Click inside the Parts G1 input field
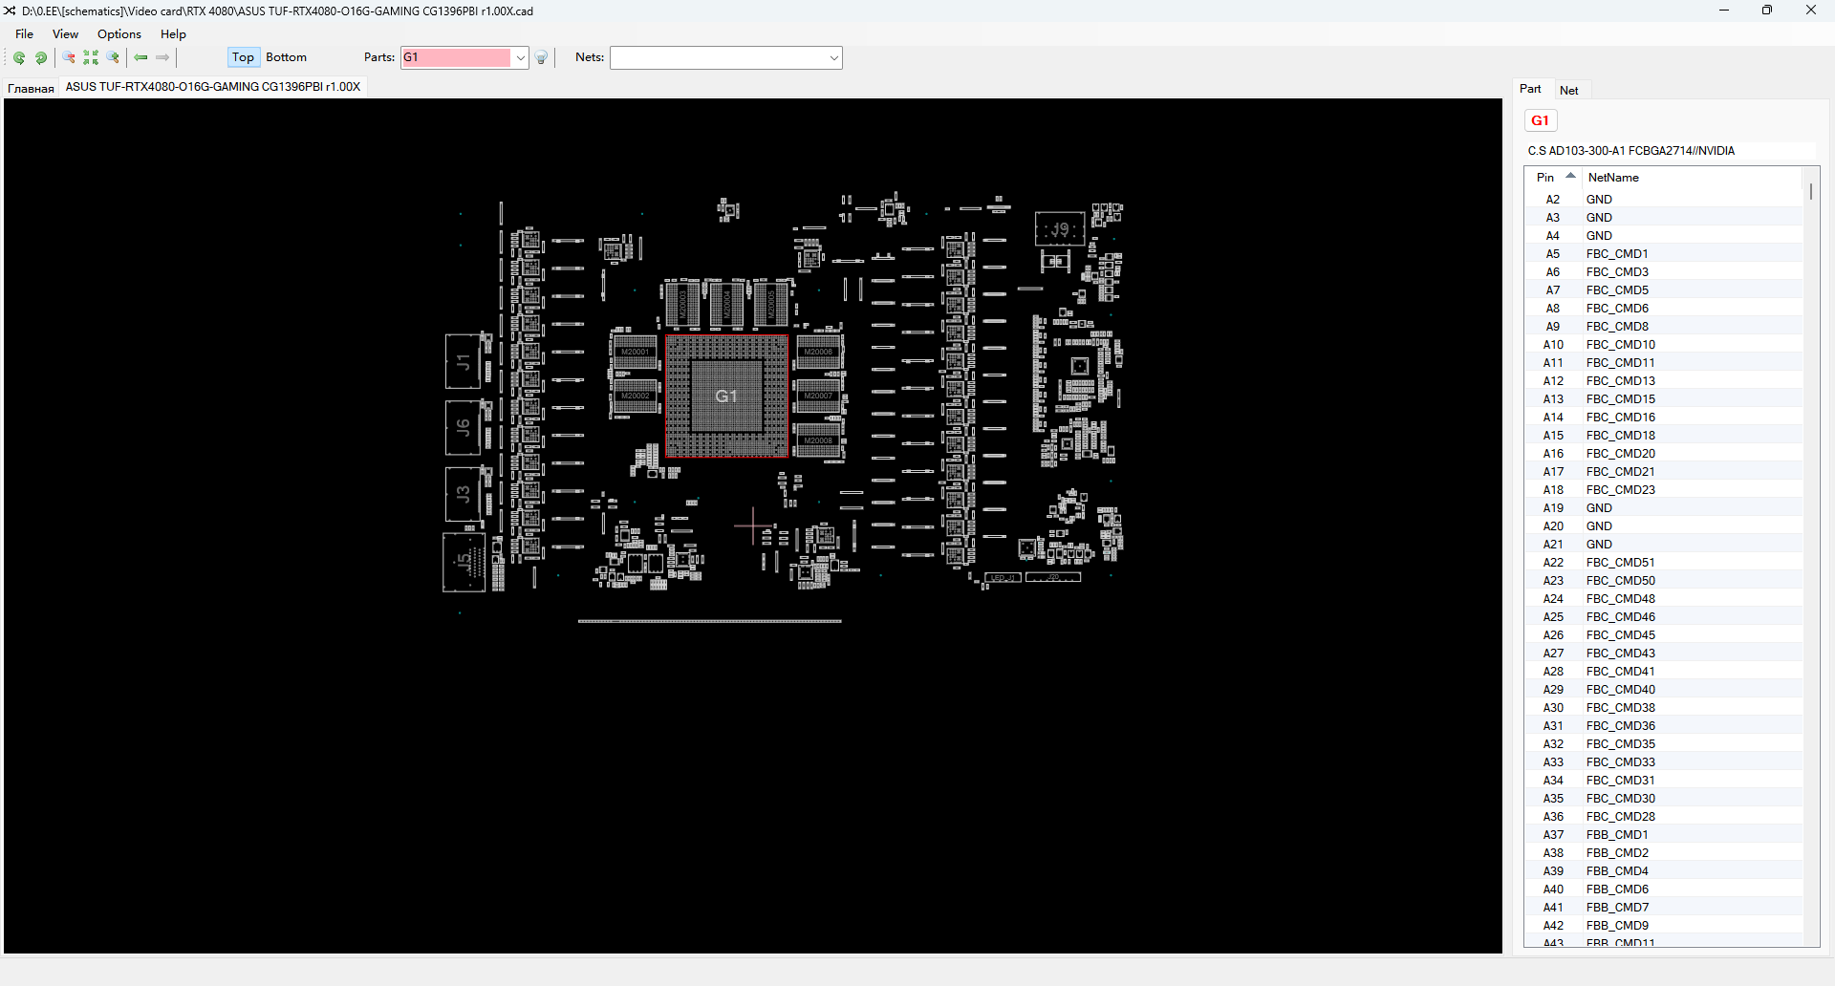 456,58
